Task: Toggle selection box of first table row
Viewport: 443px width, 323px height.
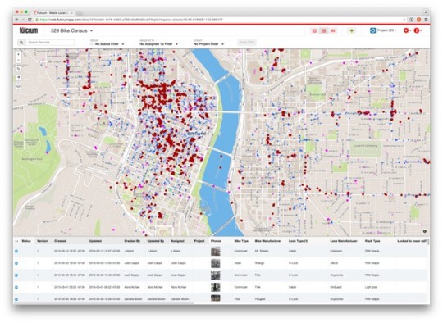Action: (x=16, y=251)
